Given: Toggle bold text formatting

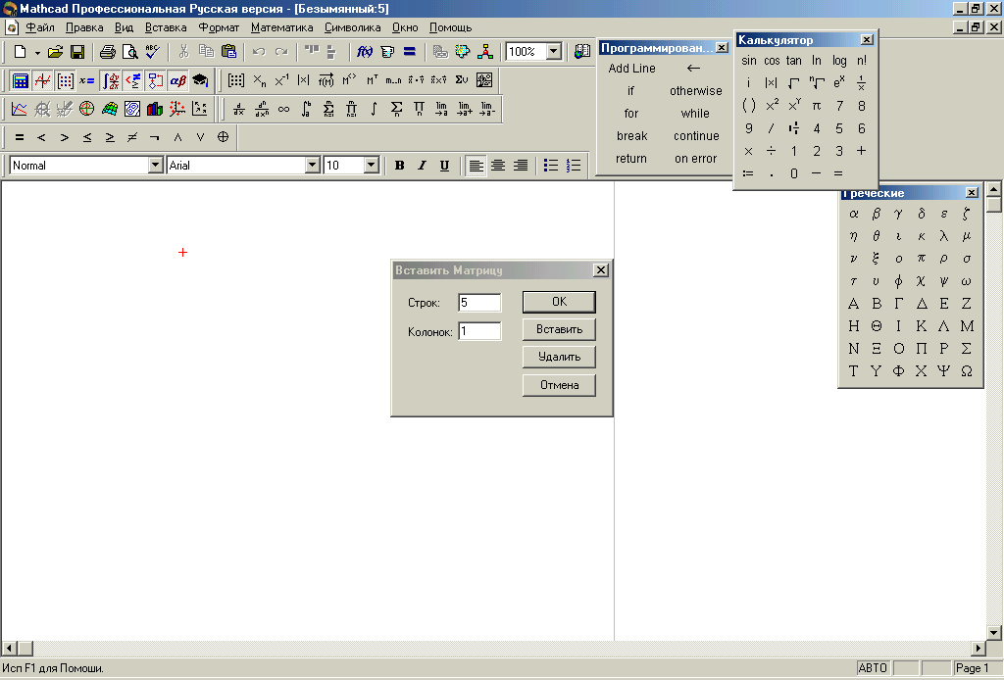Looking at the screenshot, I should (400, 166).
